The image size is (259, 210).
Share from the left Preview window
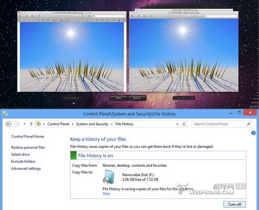(39, 16)
